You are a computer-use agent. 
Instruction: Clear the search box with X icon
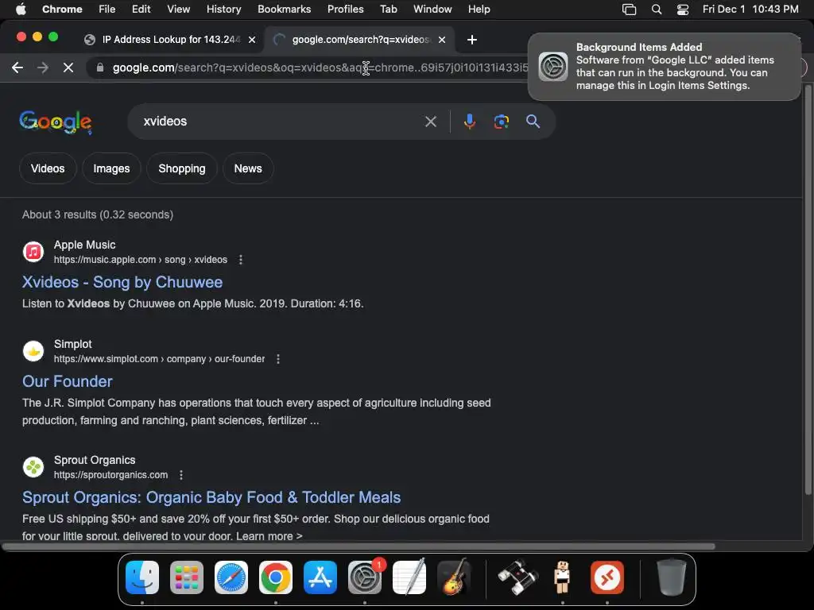tap(430, 122)
